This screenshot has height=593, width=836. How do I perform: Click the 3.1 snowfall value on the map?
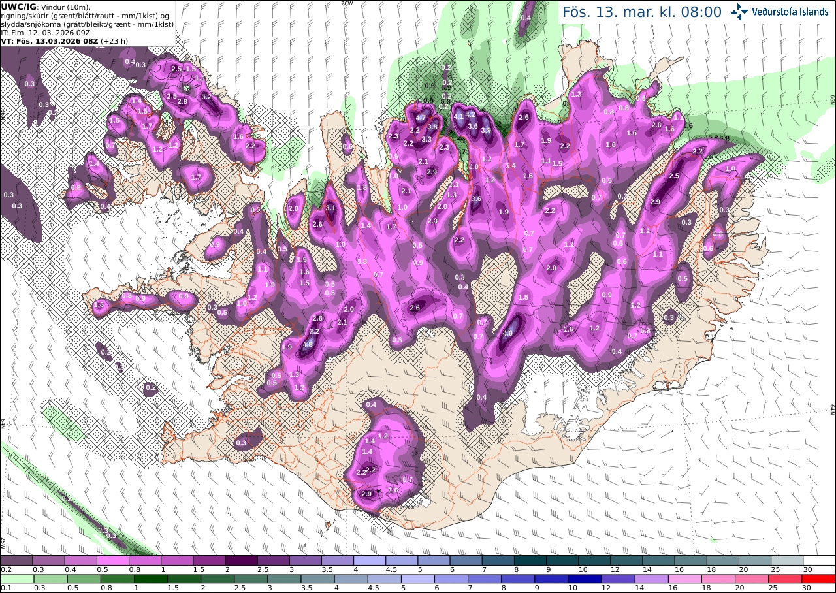pyautogui.click(x=330, y=208)
